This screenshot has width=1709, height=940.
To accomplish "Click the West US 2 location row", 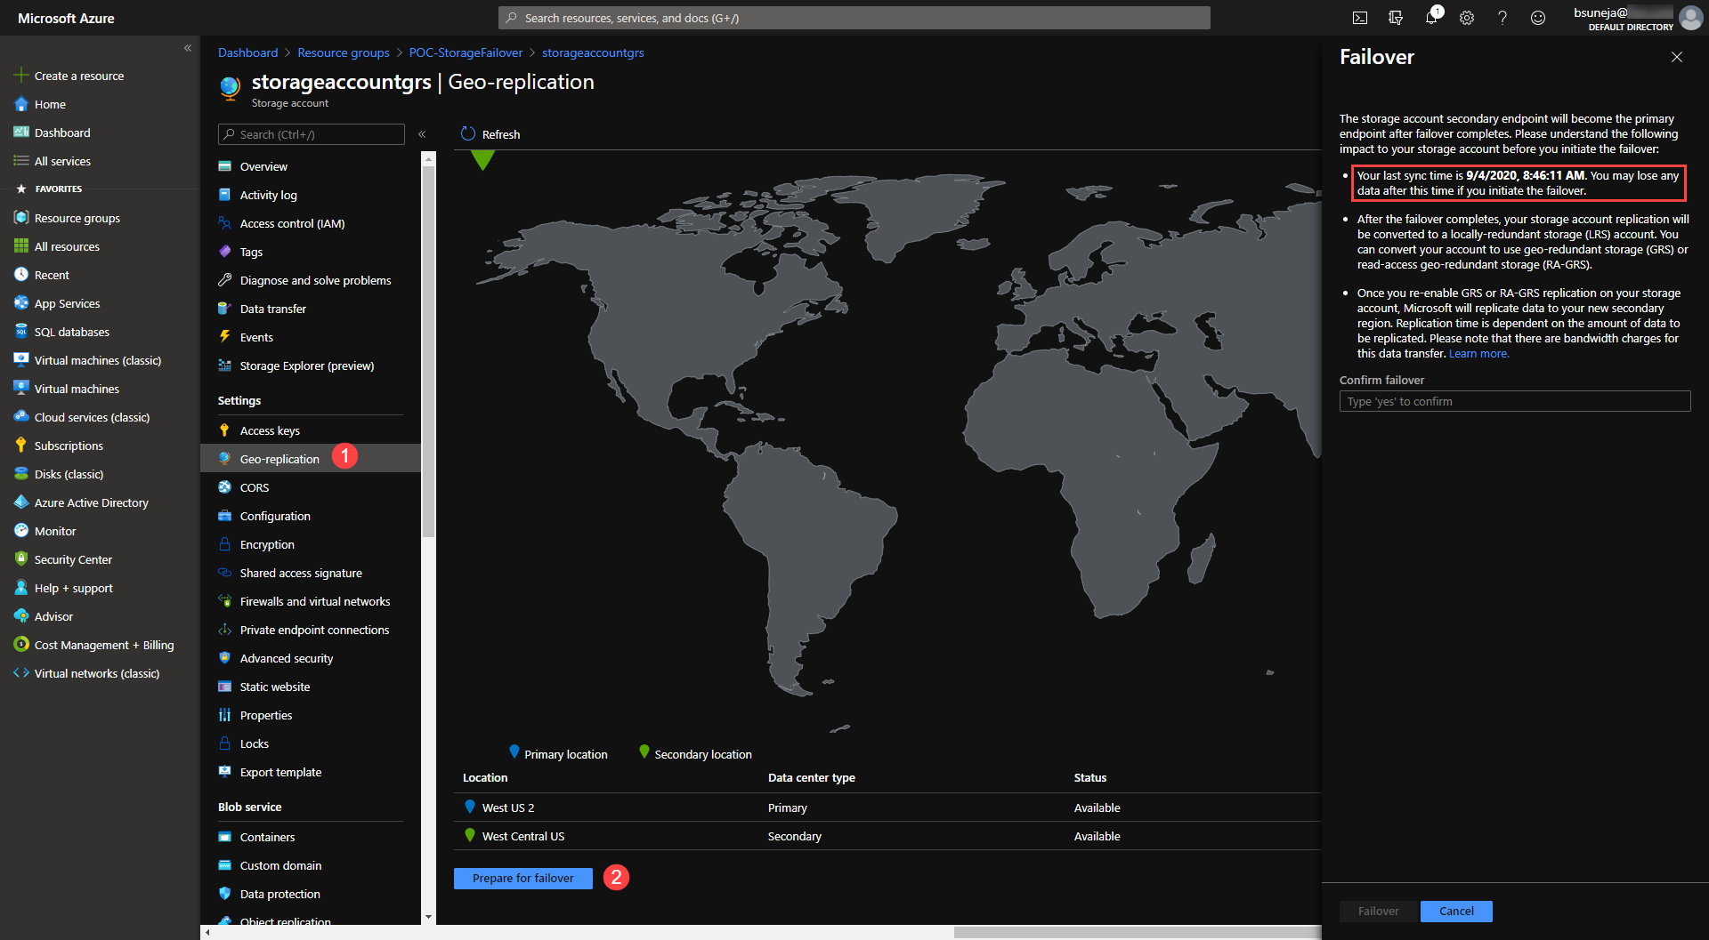I will pos(887,807).
